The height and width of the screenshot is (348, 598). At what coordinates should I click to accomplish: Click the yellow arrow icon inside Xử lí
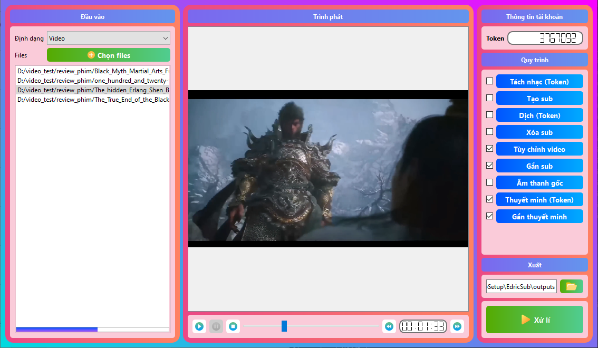coord(524,320)
